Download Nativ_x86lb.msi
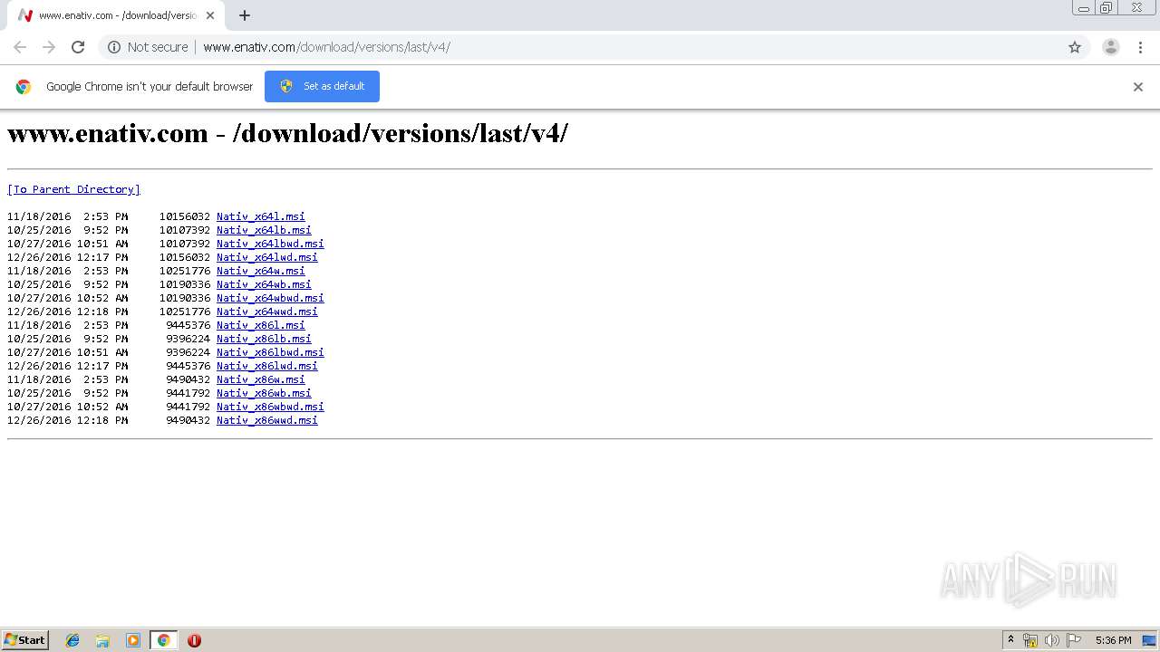 [x=264, y=339]
